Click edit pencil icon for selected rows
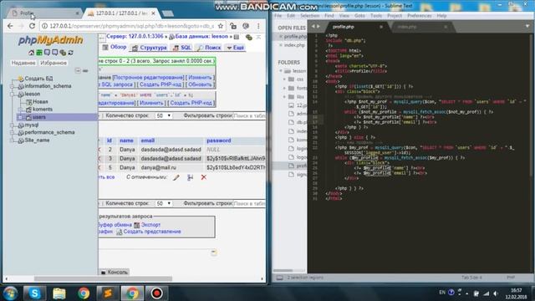535x301 pixels. click(x=176, y=177)
